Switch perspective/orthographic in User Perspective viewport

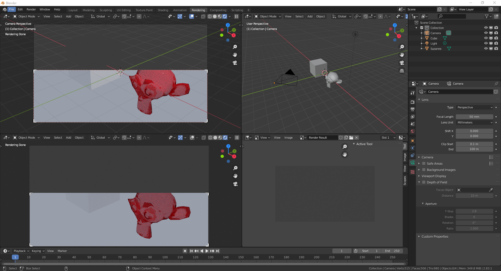point(402,71)
